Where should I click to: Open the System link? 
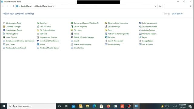pos(42,45)
